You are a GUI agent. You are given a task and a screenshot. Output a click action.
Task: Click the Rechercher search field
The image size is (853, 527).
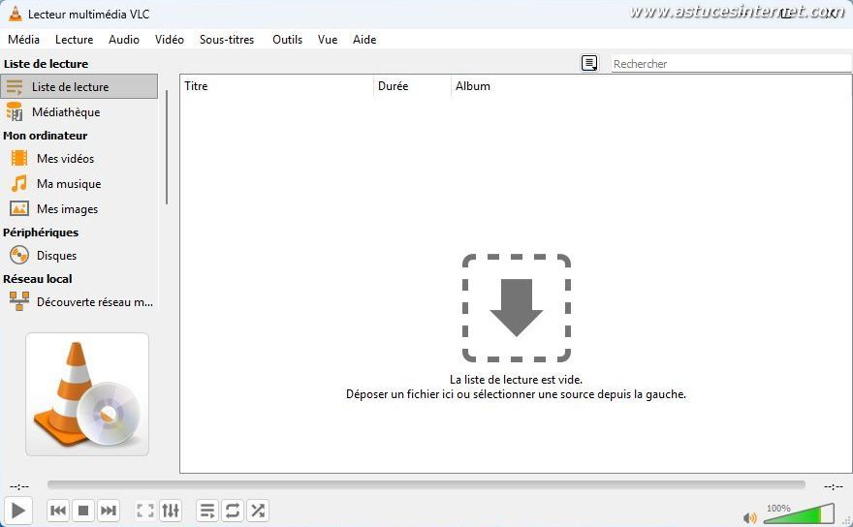point(730,64)
